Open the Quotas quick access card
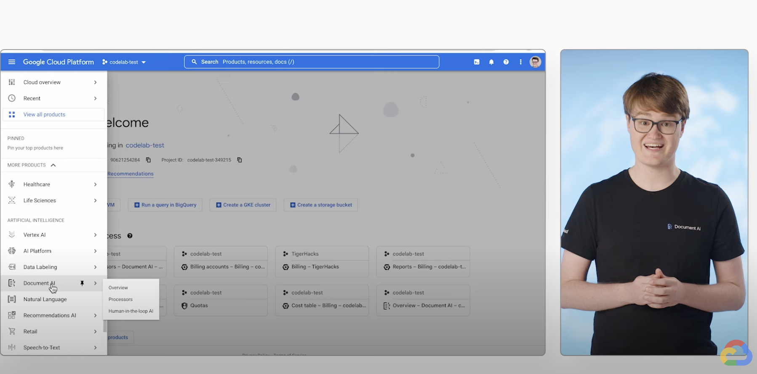Screen dimensions: 757x374 click(x=221, y=300)
